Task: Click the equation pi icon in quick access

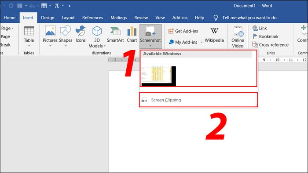Action: tap(57, 6)
